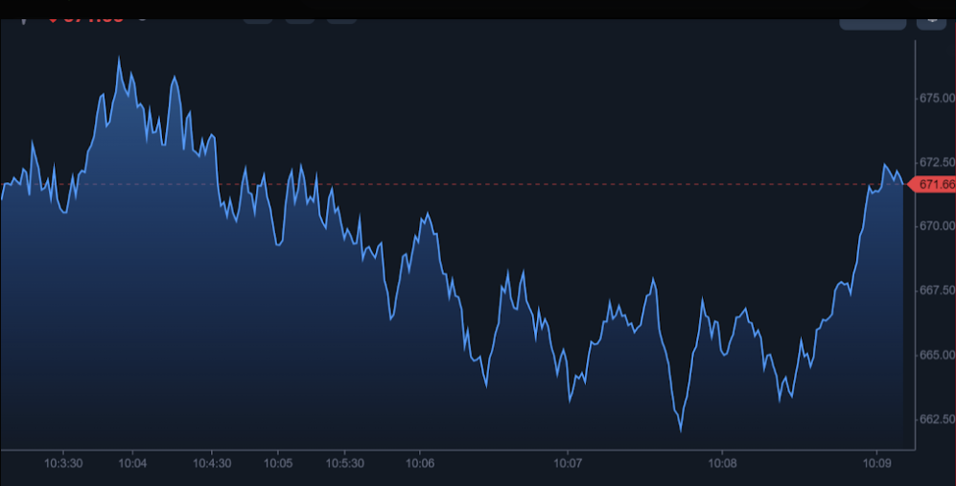956x486 pixels.
Task: Click the 10:04 time axis label
Action: (x=132, y=463)
